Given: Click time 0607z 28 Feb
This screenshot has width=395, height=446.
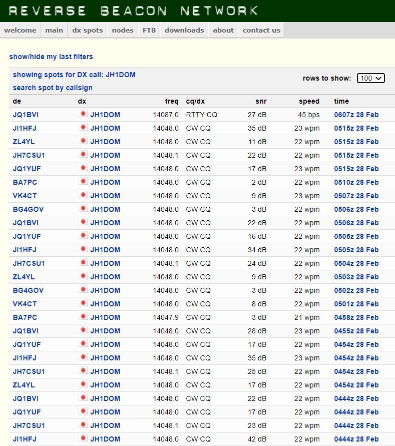Looking at the screenshot, I should coord(356,115).
